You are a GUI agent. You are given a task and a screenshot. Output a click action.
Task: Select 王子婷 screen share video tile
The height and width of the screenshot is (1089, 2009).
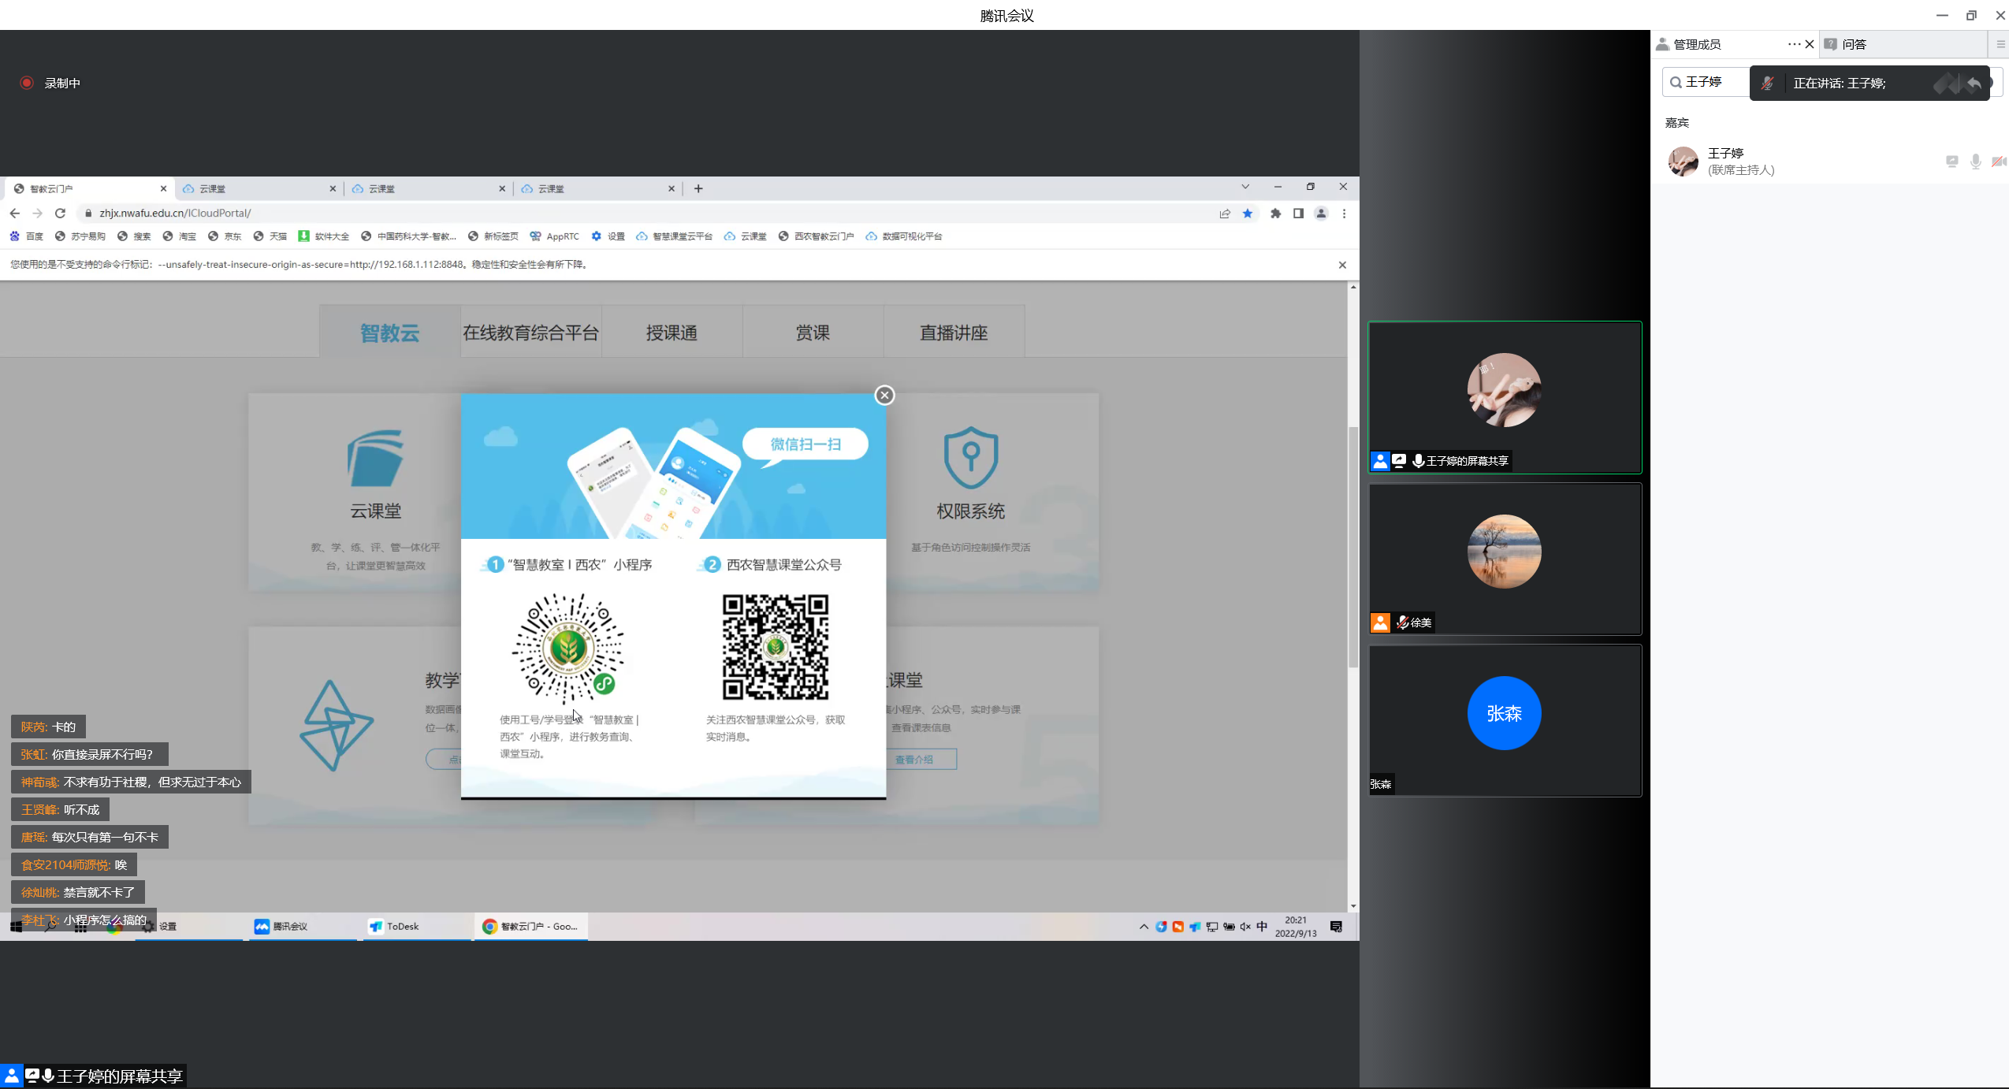pyautogui.click(x=1505, y=396)
